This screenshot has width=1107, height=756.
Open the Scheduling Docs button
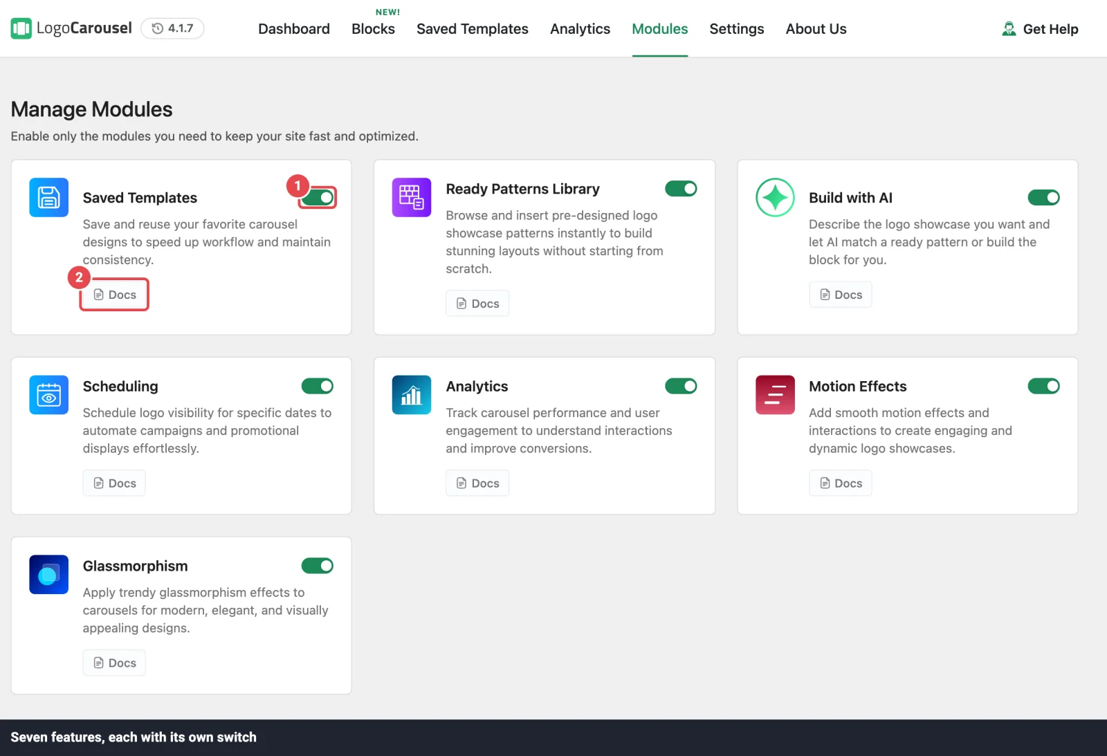(114, 483)
